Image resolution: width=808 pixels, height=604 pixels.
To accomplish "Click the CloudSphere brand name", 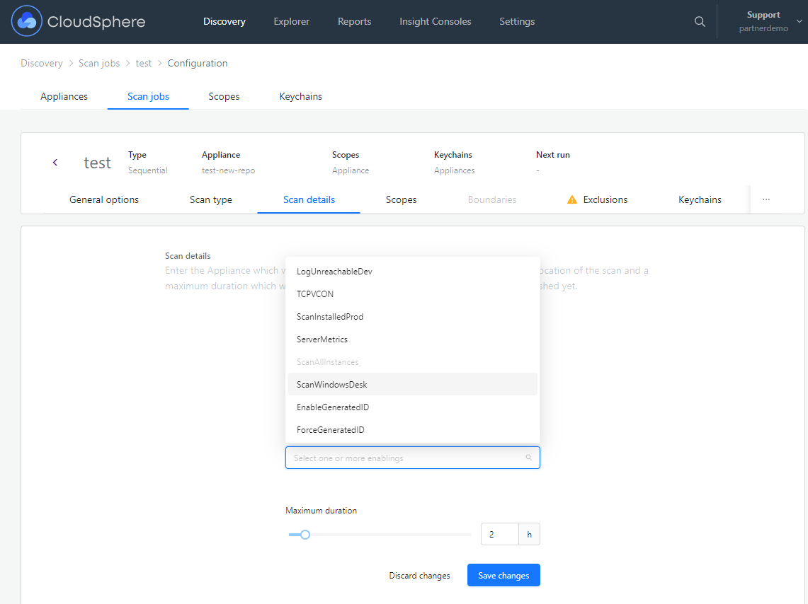I will tap(96, 22).
